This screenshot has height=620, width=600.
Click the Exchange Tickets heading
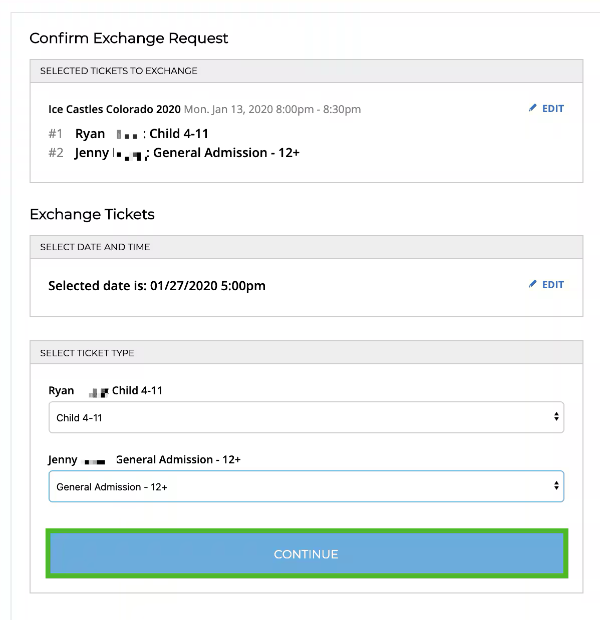tap(92, 214)
